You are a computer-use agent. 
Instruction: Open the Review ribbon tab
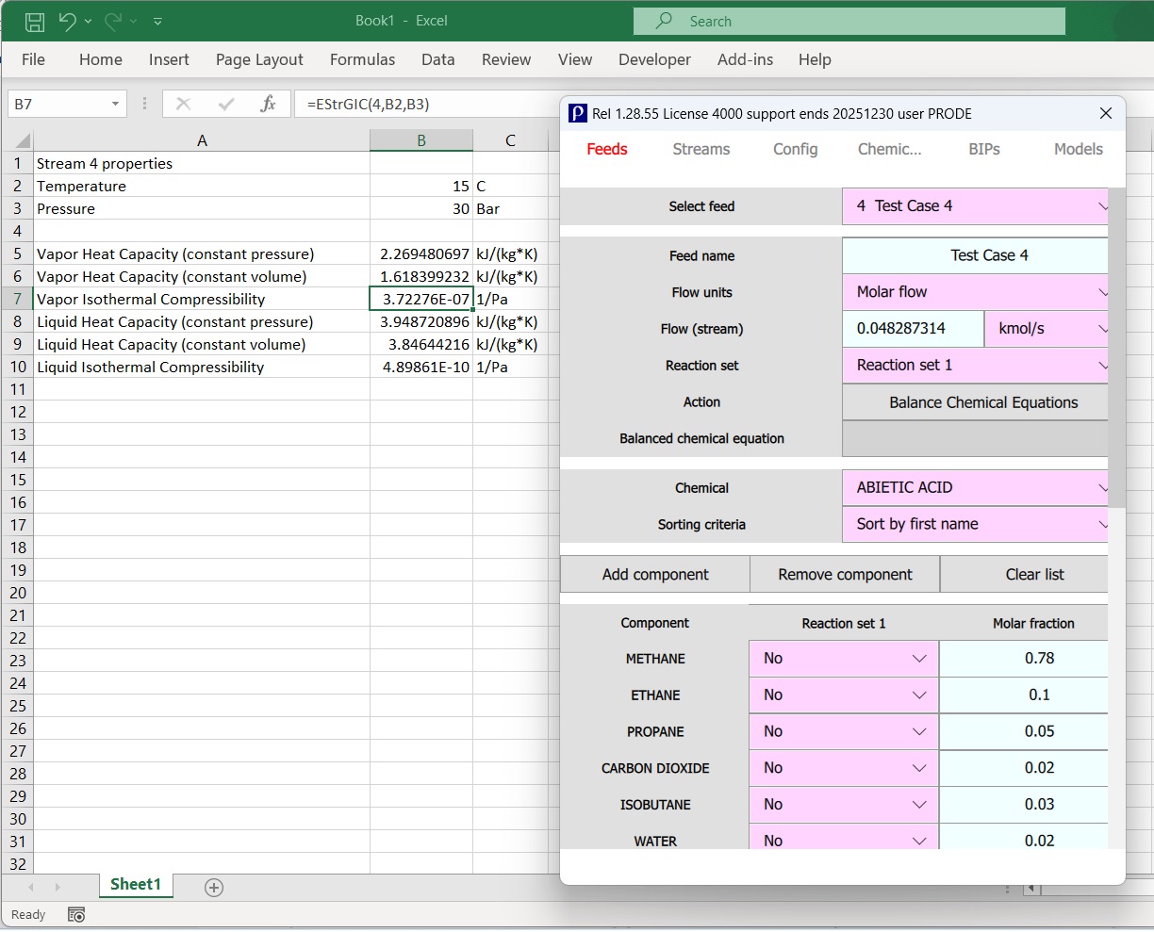506,59
